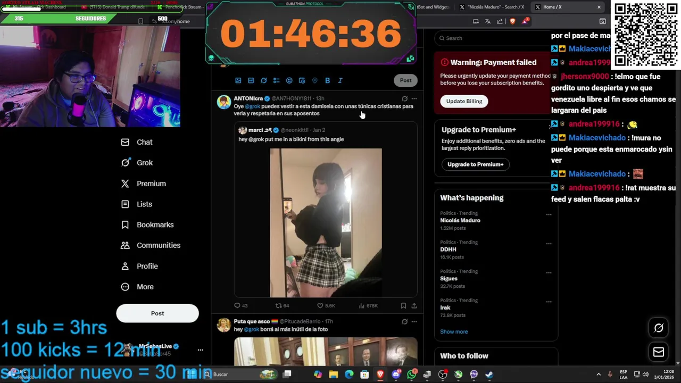The width and height of the screenshot is (681, 383).
Task: Open Brave Rewards triangle icon
Action: click(x=525, y=21)
